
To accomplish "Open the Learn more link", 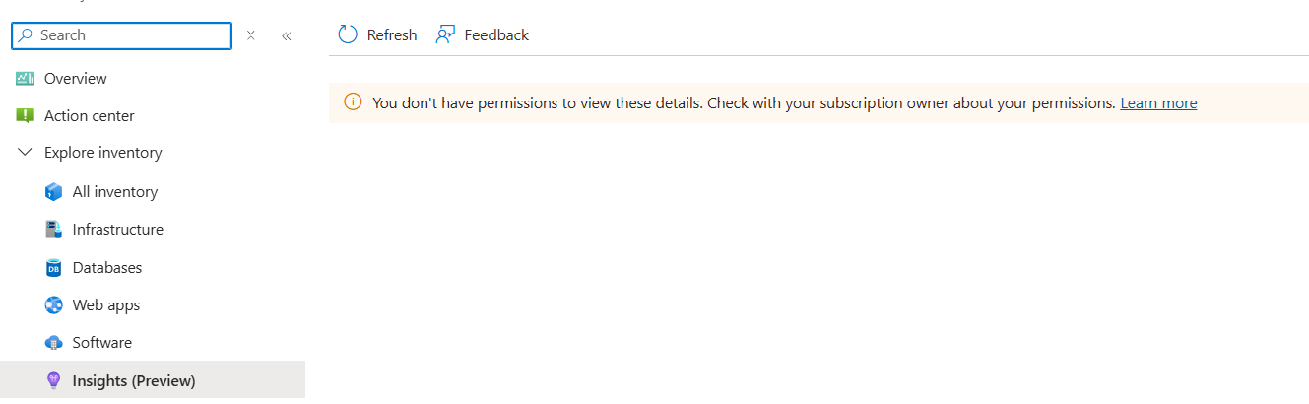I will [1158, 103].
